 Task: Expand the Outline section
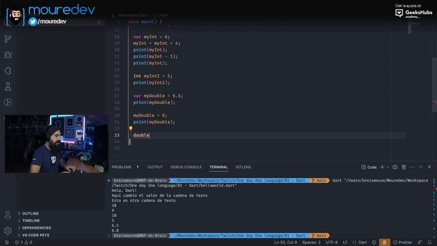(30, 213)
